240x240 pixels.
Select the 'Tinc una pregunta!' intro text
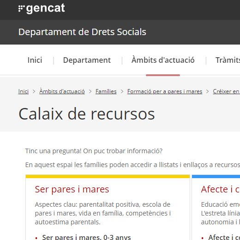coord(94,151)
